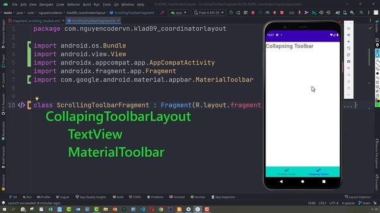Open the app run configuration dropdown
This screenshot has height=213, width=380.
[179, 12]
